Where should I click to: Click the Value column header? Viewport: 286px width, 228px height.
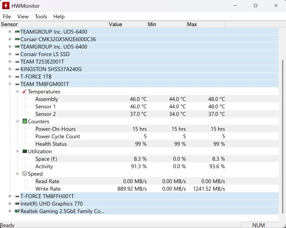(x=127, y=24)
